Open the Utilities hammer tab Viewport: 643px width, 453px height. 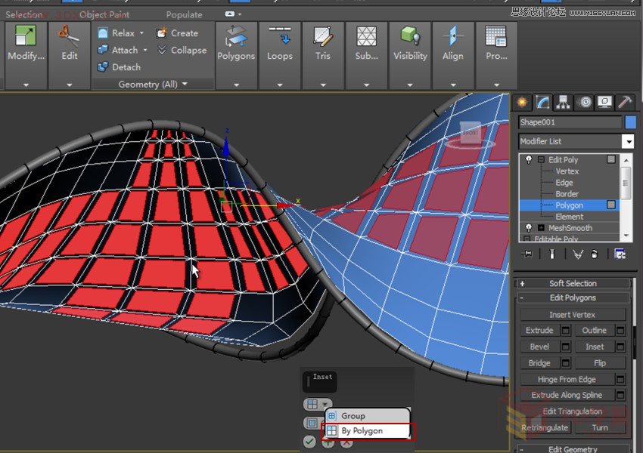coord(625,102)
